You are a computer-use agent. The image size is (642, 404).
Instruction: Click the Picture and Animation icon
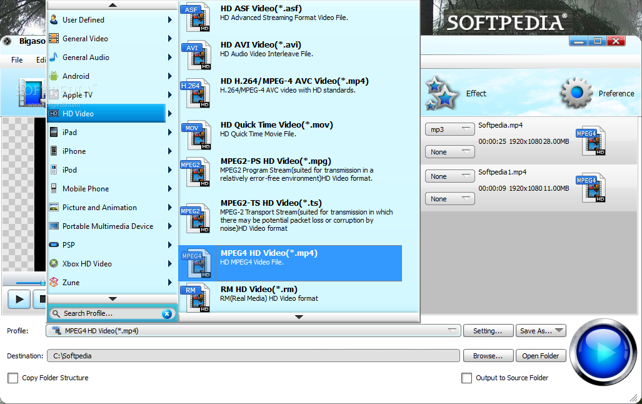tap(54, 207)
